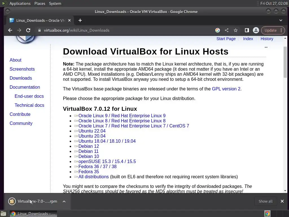Open Screenshots in the sidebar
This screenshot has width=289, height=217.
pos(22,69)
